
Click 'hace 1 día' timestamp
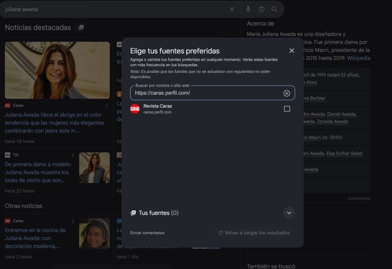click(x=128, y=257)
